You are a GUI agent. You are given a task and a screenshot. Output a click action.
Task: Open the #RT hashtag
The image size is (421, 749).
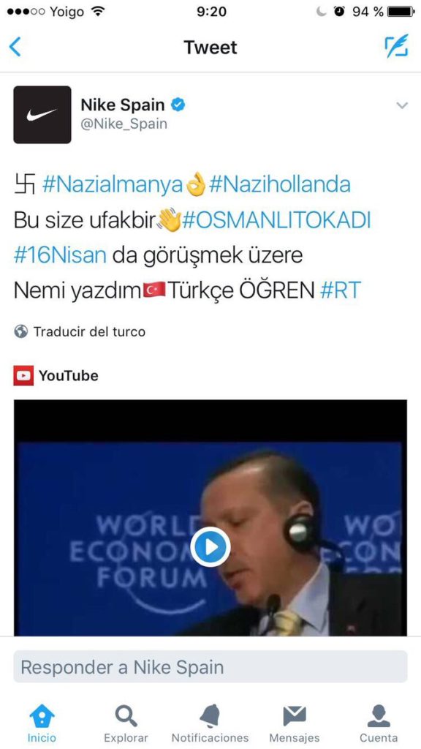341,290
